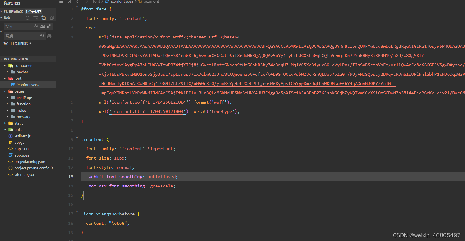The height and width of the screenshot is (241, 465).
Task: Click the clear search results icon
Action: [36, 18]
